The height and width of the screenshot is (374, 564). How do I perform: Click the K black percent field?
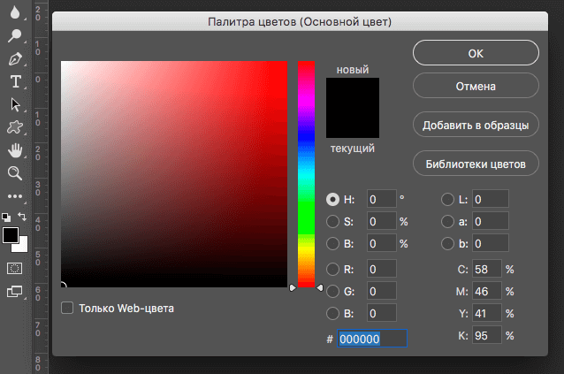coord(487,335)
